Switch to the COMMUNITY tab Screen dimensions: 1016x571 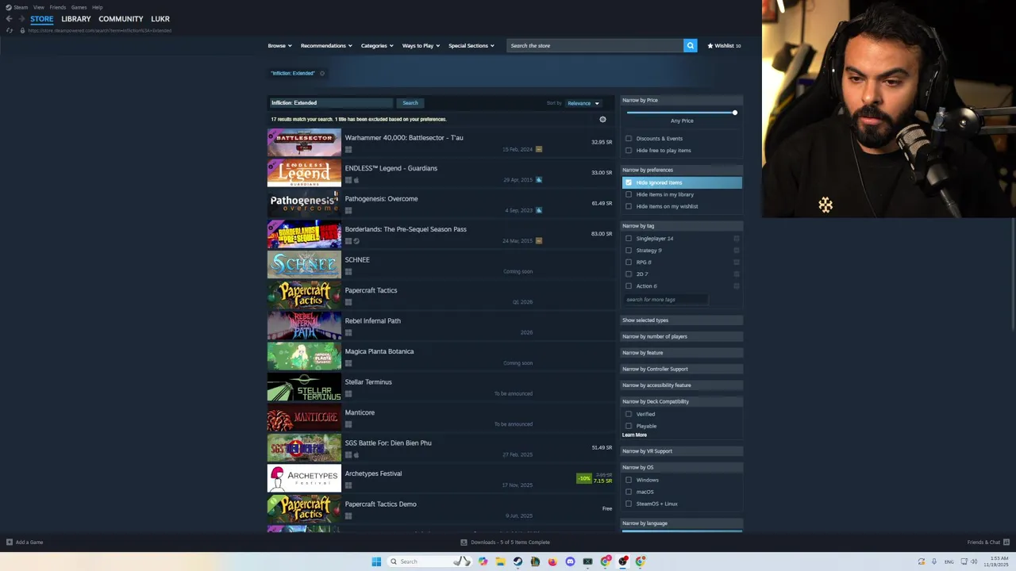121,19
